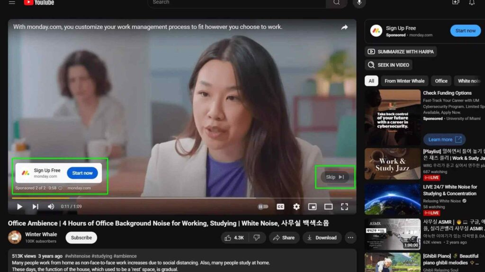Image resolution: width=485 pixels, height=272 pixels.
Task: Open the more actions ellipsis menu
Action: pos(350,238)
